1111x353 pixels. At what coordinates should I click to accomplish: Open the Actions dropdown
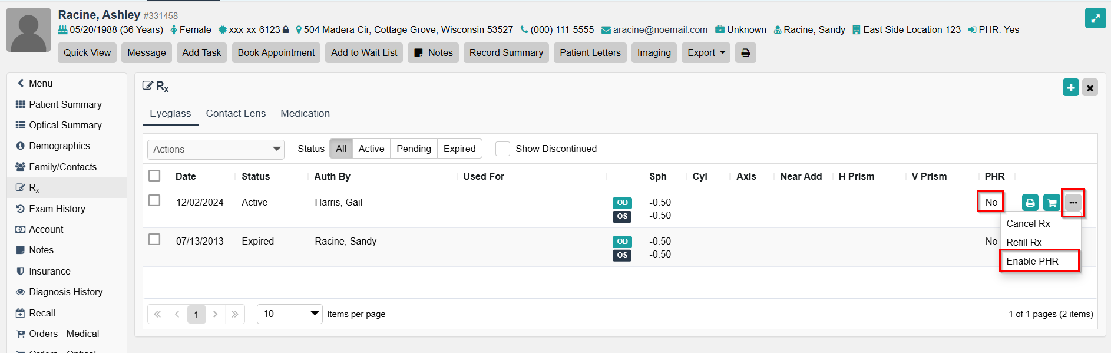pyautogui.click(x=216, y=150)
